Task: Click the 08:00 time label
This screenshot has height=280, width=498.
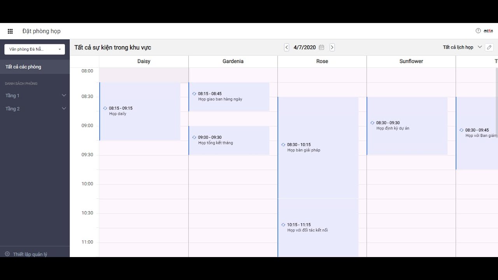Action: tap(88, 71)
